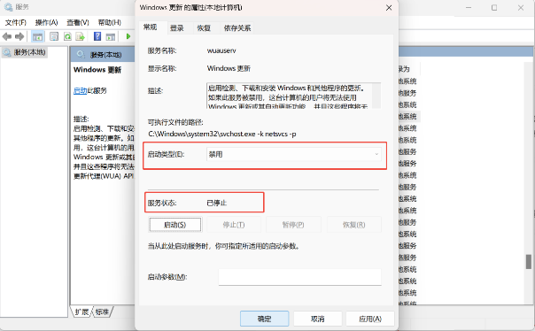The image size is (535, 331).
Task: Click the 停止(T) button
Action: (x=234, y=225)
